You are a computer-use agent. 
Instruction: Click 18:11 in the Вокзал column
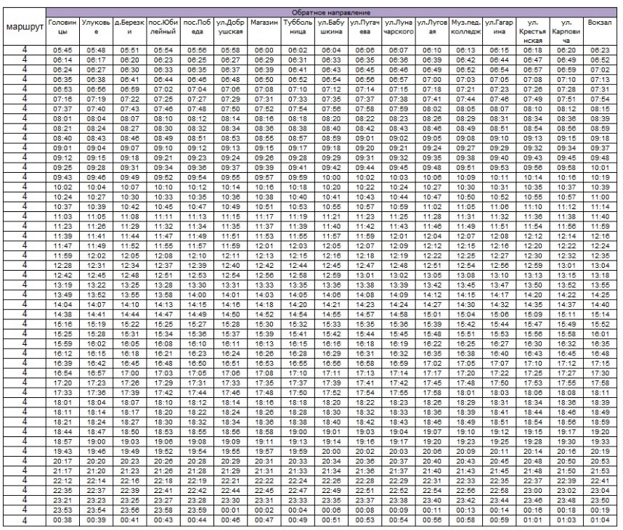coord(600,393)
